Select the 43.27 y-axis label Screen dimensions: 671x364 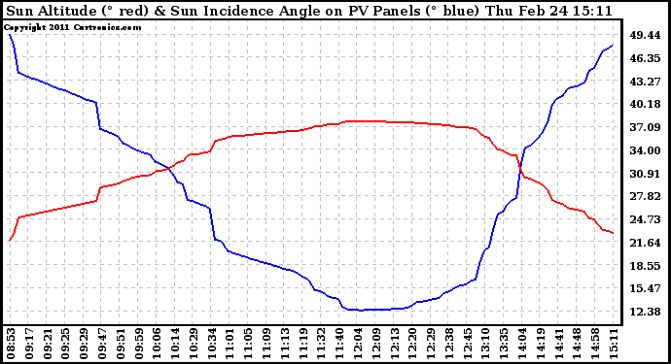(645, 82)
